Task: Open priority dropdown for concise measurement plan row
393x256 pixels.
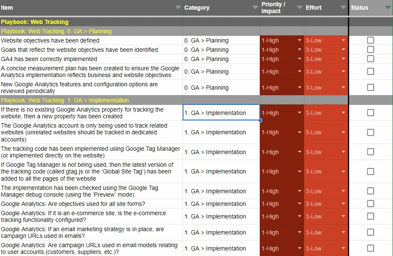Action: [299, 71]
